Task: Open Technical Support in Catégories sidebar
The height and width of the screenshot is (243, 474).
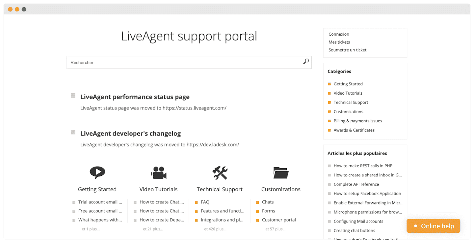Action: pos(351,103)
